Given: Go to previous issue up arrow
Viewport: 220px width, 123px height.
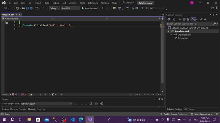Looking at the screenshot, I should coord(40,94).
